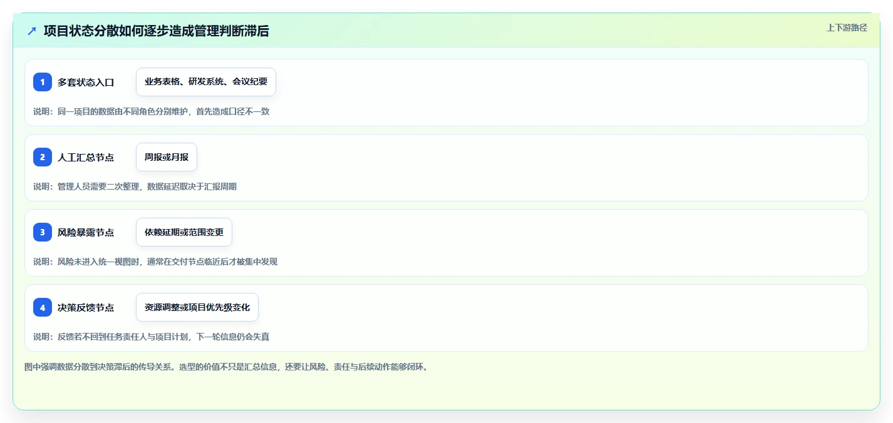Click the step 1 number badge

43,82
